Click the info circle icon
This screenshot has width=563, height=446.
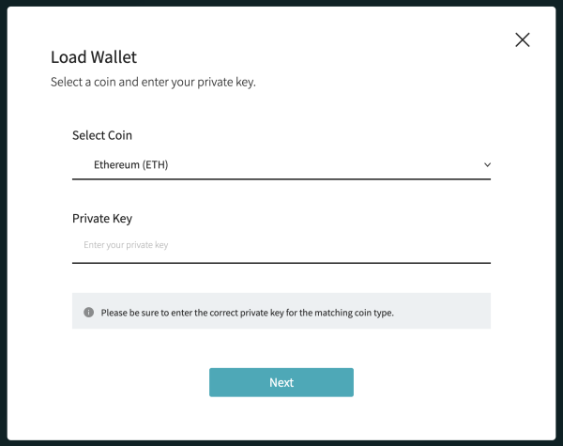[x=88, y=312]
